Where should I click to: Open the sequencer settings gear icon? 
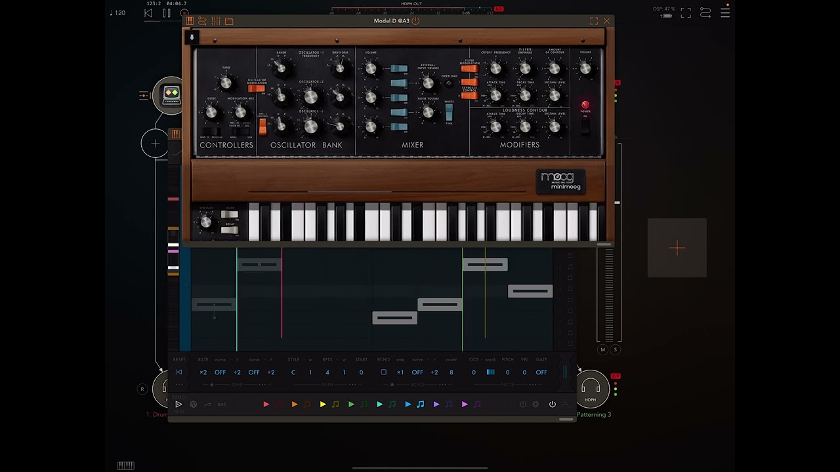click(x=535, y=404)
